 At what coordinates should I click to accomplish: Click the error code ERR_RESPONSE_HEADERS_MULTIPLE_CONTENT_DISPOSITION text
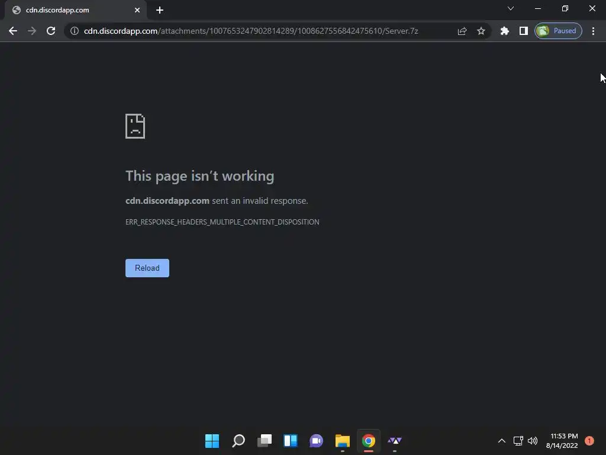click(223, 222)
